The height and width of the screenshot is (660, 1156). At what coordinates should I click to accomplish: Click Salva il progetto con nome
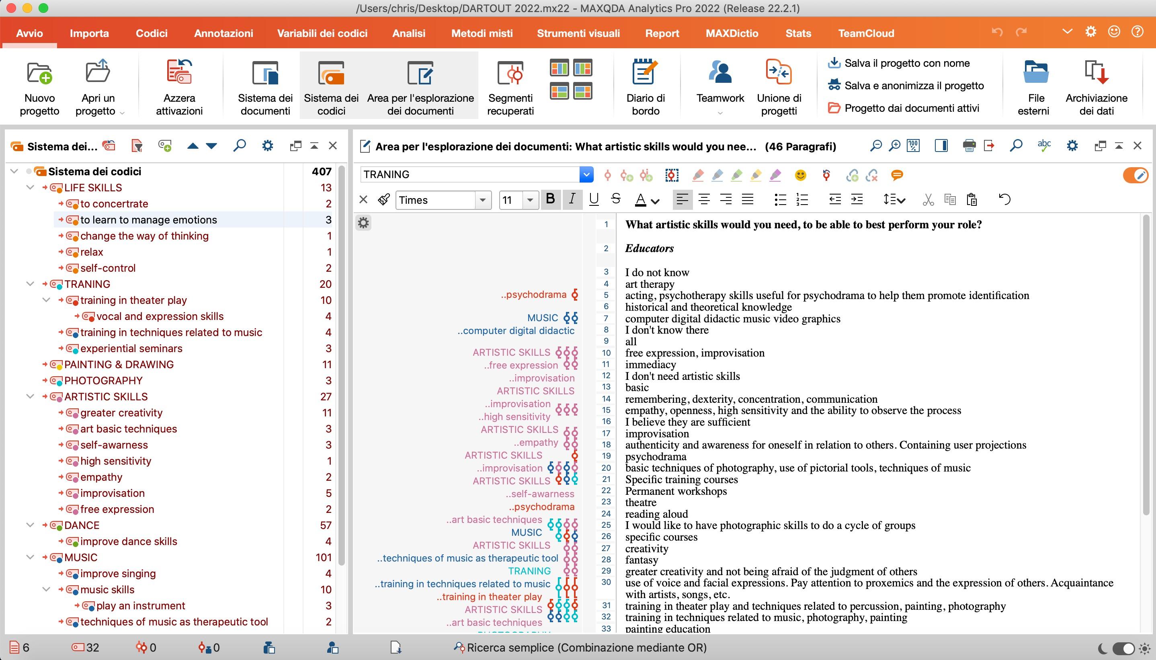click(907, 63)
